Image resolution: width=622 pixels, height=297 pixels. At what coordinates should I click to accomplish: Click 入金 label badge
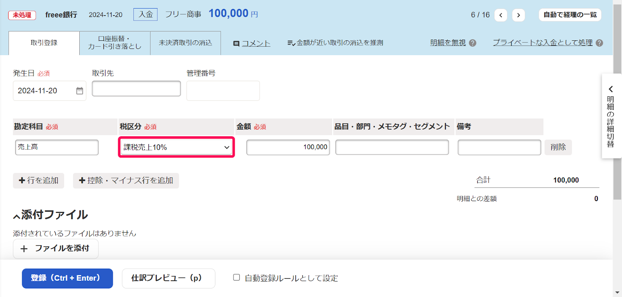146,14
